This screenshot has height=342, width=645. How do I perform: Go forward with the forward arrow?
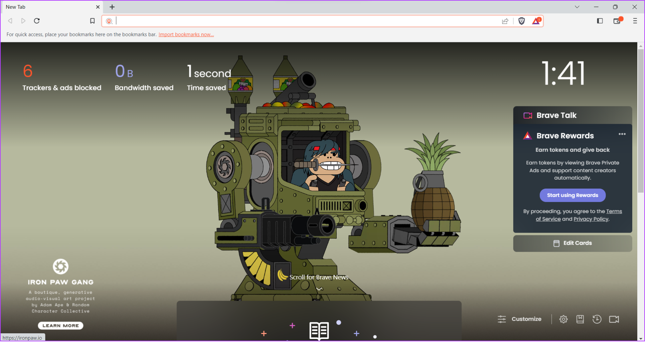coord(23,21)
